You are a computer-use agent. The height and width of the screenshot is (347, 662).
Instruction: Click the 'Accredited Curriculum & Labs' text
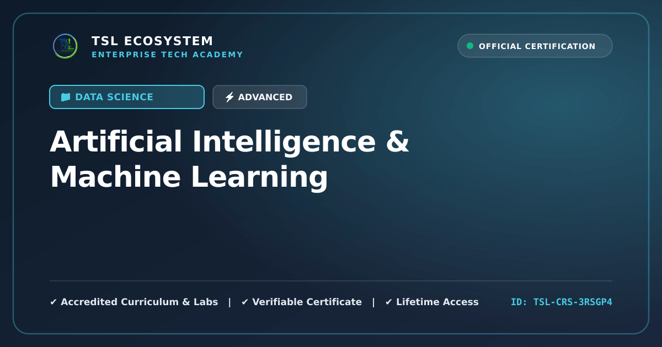point(139,302)
